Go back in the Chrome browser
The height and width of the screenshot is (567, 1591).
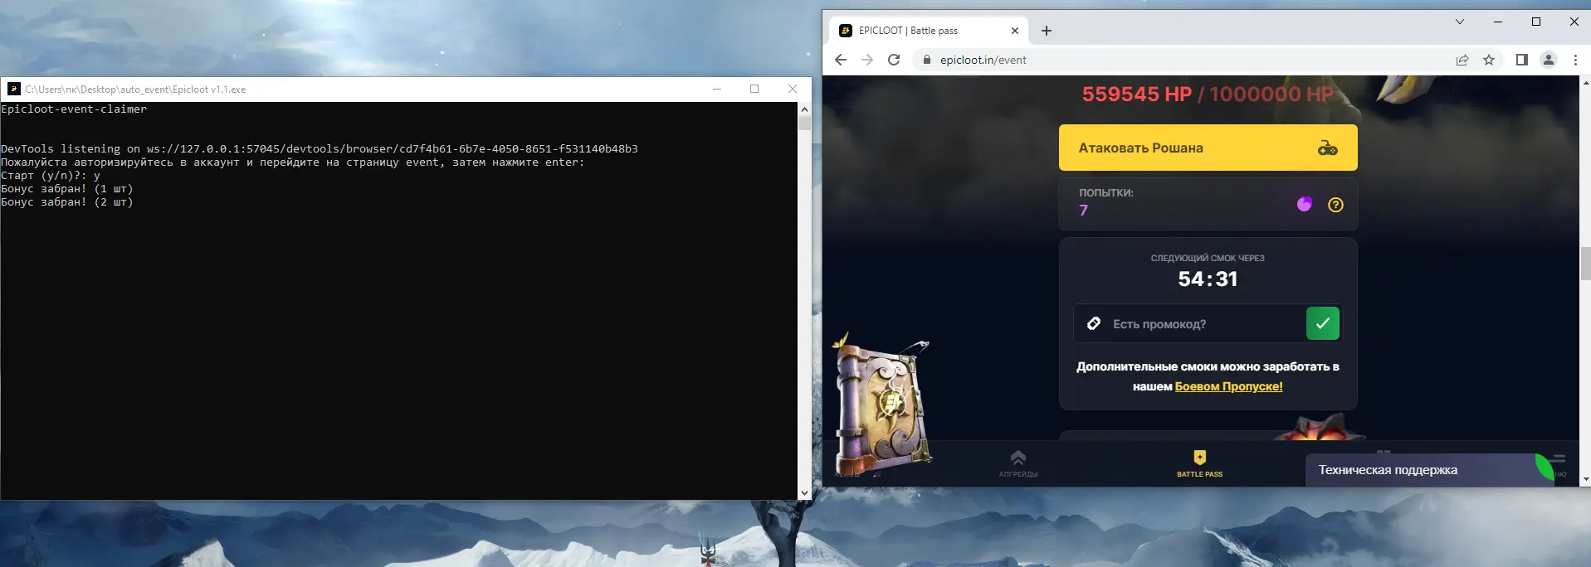click(841, 60)
